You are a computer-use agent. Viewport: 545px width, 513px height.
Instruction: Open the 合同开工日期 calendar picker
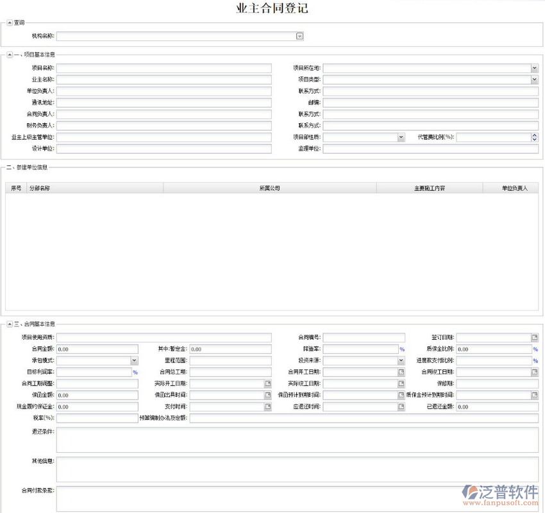tap(401, 372)
